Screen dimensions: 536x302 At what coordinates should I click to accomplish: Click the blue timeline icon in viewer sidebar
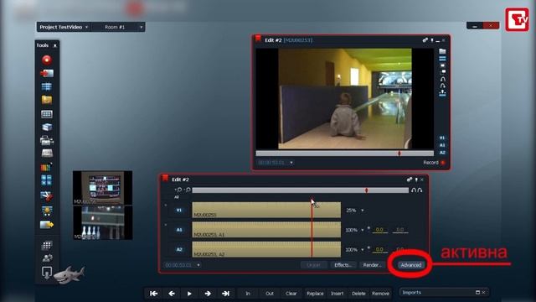tap(442, 59)
